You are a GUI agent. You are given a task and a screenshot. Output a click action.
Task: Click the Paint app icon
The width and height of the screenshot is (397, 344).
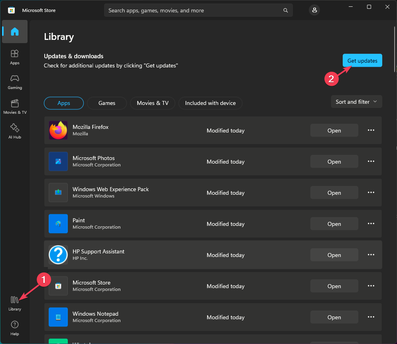(x=58, y=223)
